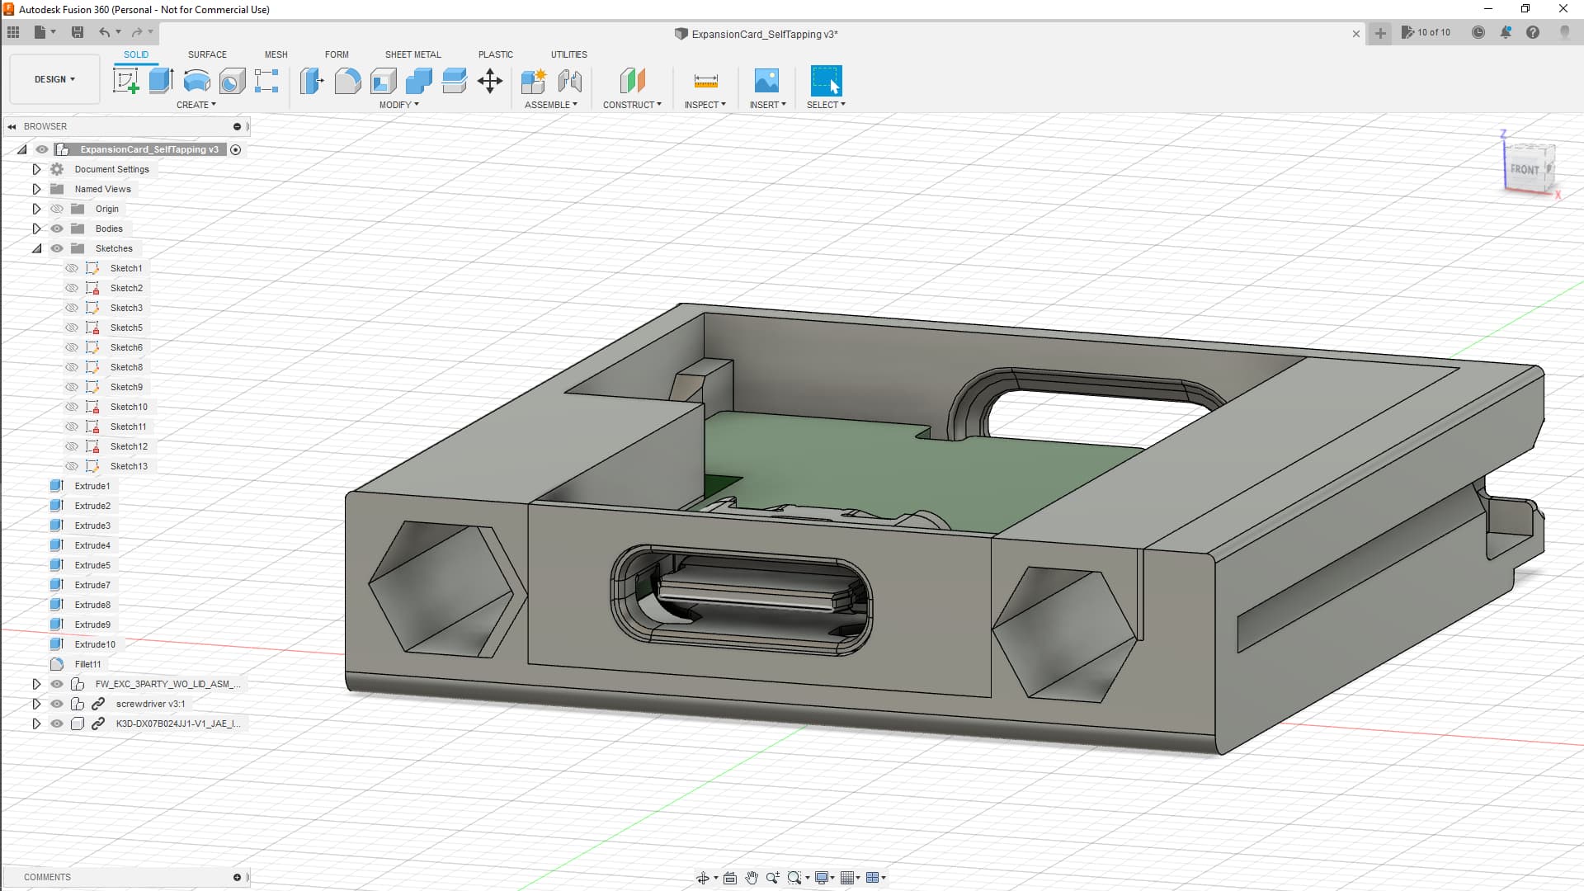This screenshot has width=1584, height=891.
Task: Select the Move/Copy tool icon
Action: tap(490, 81)
